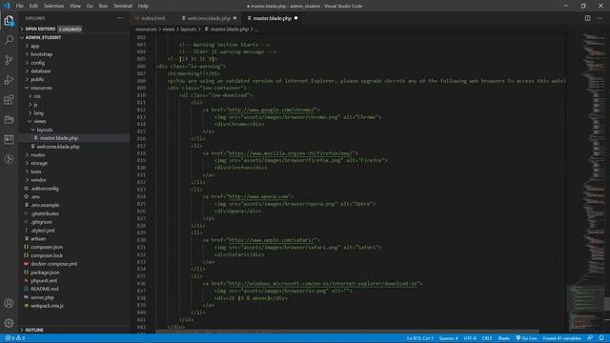Switch to the index.html tab

tap(152, 18)
